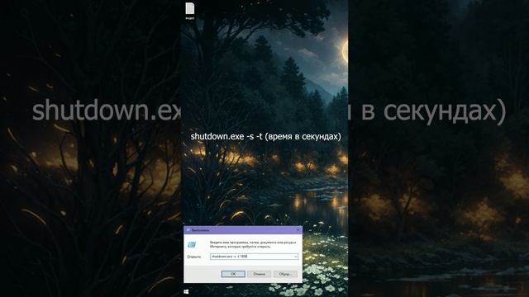Open the Windows Start menu
The image size is (529, 297).
point(186,291)
